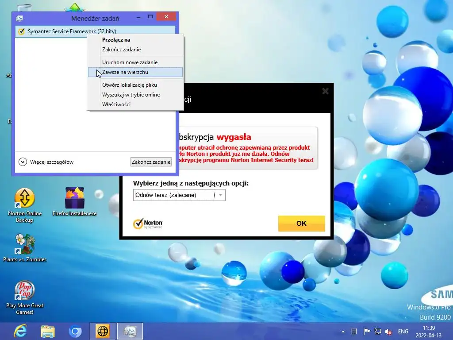Open Norton Online Backup desktop shortcut
The height and width of the screenshot is (340, 453).
coord(25,205)
